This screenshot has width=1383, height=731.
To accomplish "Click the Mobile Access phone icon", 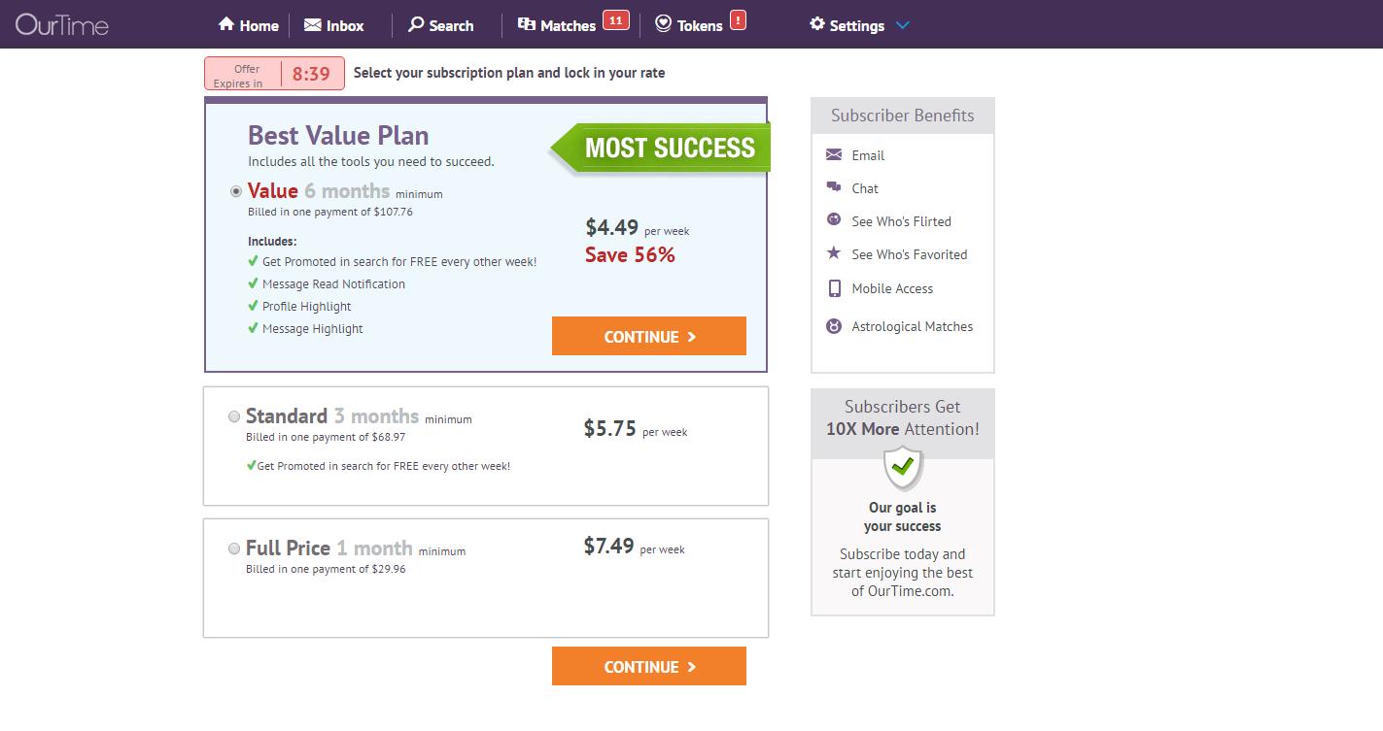I will pos(834,288).
